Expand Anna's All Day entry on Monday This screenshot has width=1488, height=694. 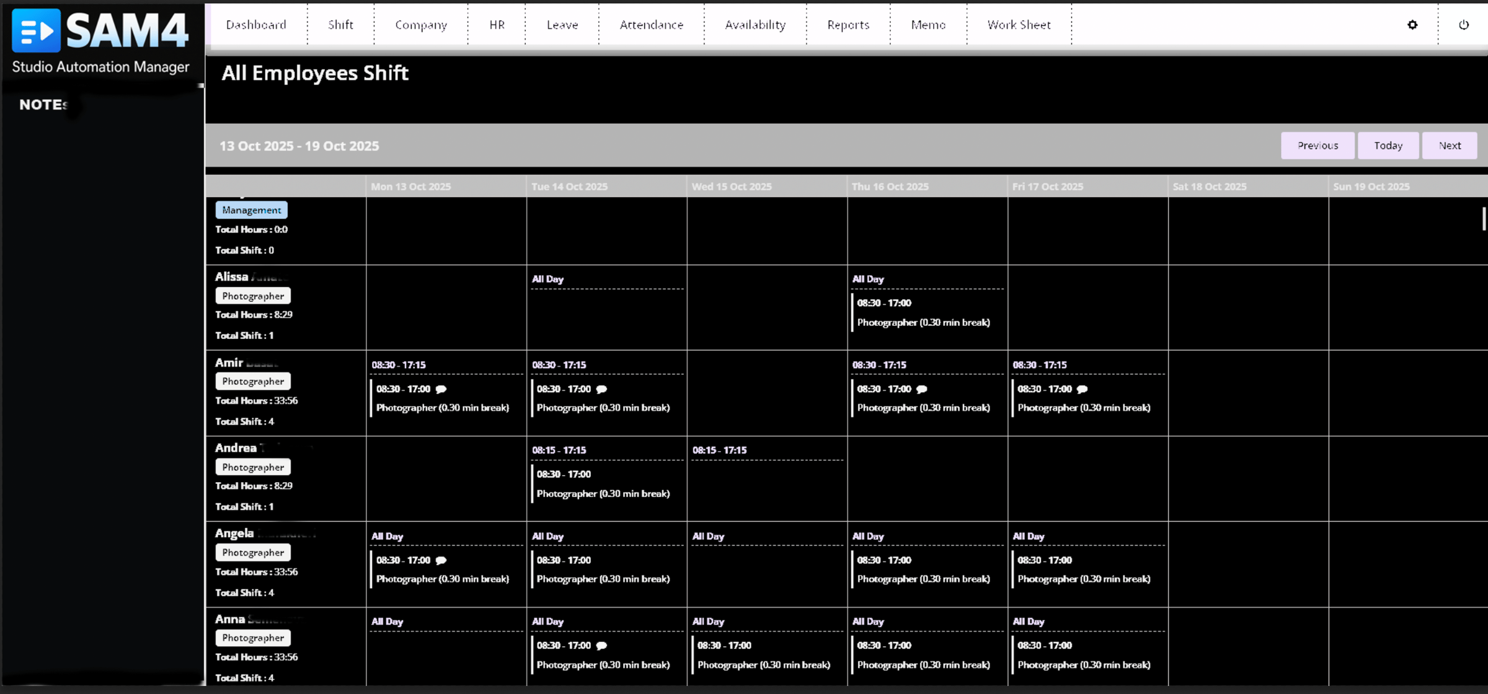click(387, 622)
